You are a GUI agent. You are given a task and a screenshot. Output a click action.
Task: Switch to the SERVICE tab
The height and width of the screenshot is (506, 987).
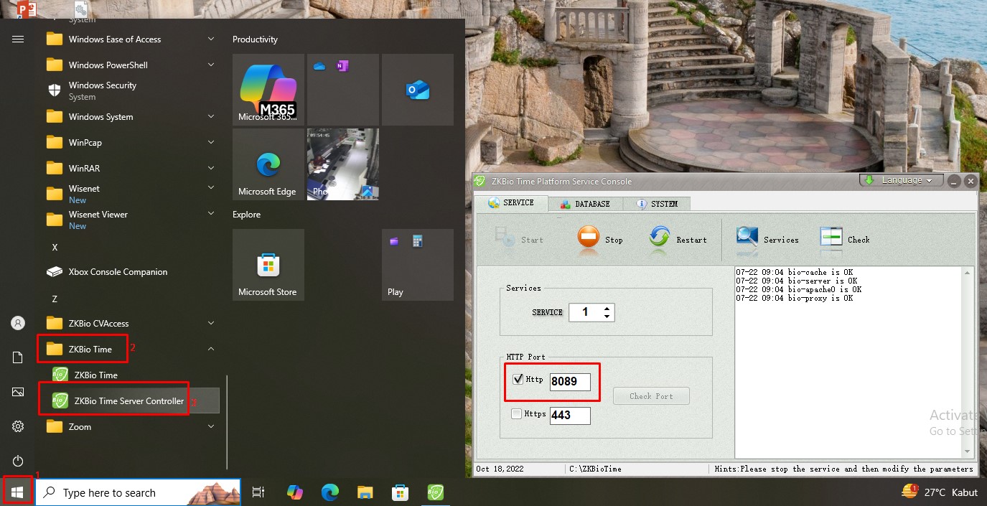(x=511, y=203)
